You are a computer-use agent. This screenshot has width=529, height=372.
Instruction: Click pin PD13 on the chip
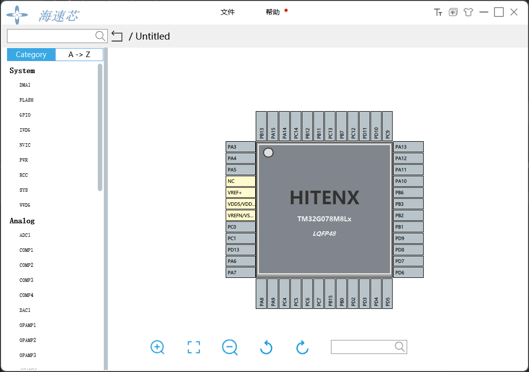[241, 250]
